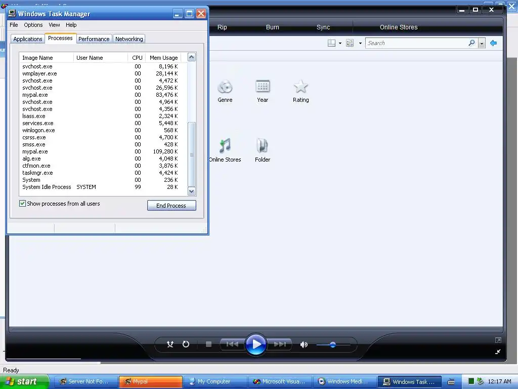
Task: Open the Rating star icon
Action: point(300,86)
